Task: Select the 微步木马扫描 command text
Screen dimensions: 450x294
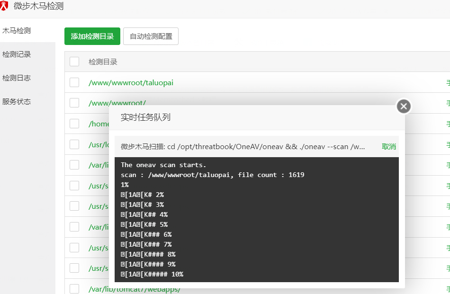Action: click(243, 147)
